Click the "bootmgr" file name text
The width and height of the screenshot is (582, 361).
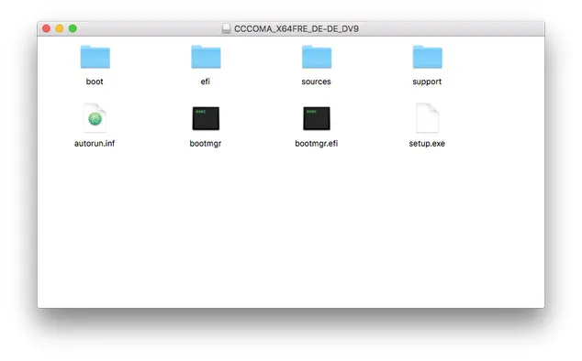tap(206, 144)
